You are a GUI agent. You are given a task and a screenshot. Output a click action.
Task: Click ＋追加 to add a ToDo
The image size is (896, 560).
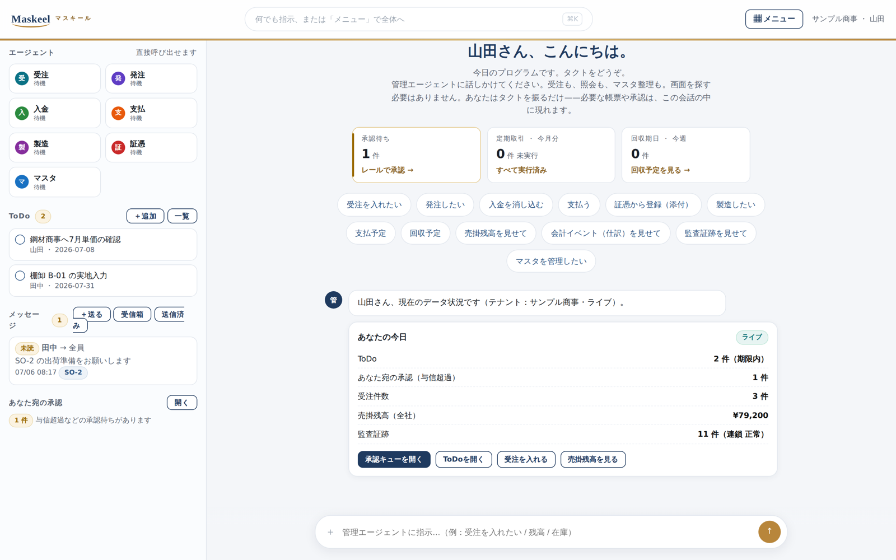(x=145, y=216)
